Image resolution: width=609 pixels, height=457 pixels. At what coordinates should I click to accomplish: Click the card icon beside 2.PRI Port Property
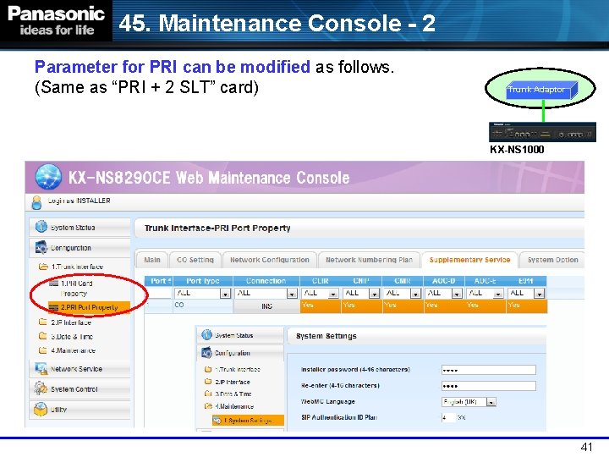[x=53, y=307]
